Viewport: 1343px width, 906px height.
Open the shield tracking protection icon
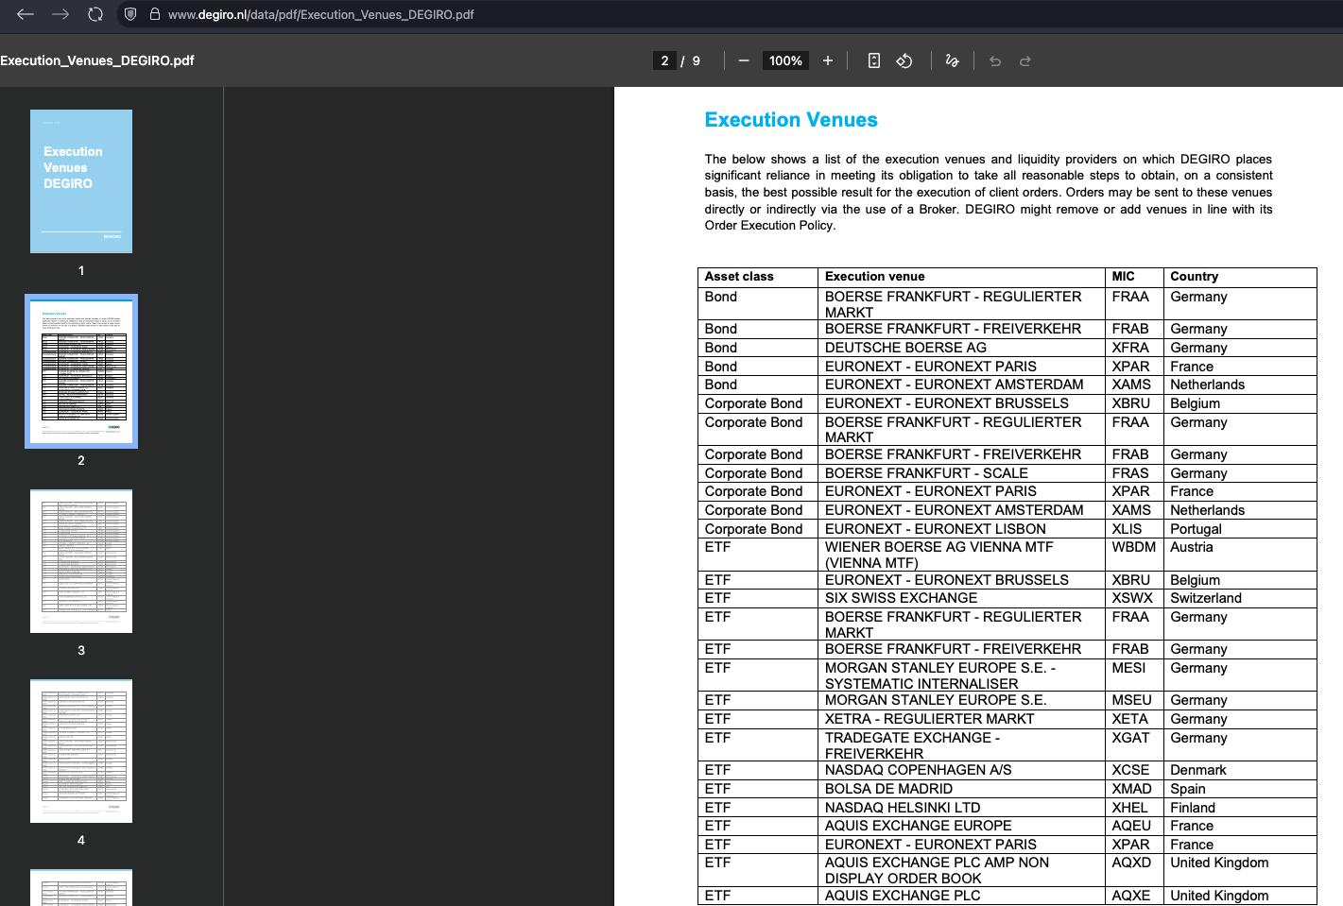[x=130, y=14]
